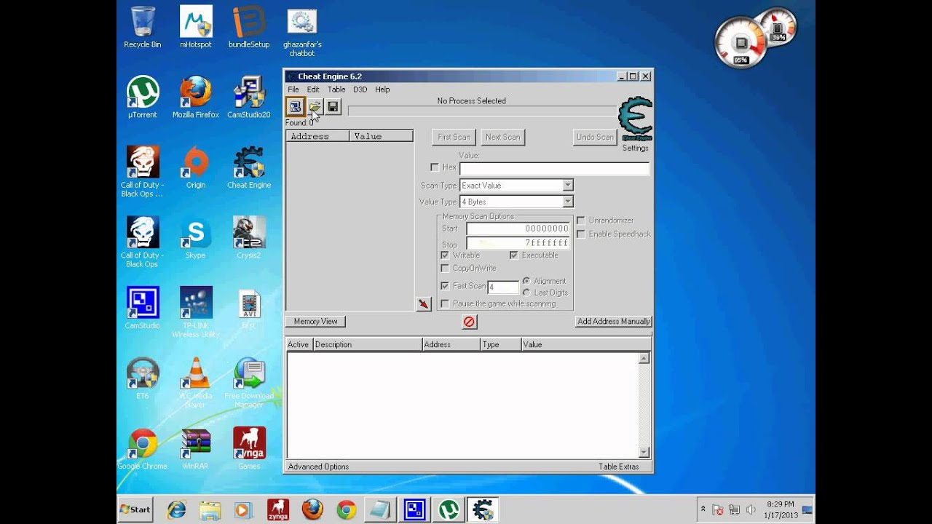Open the Start menu button

[135, 509]
